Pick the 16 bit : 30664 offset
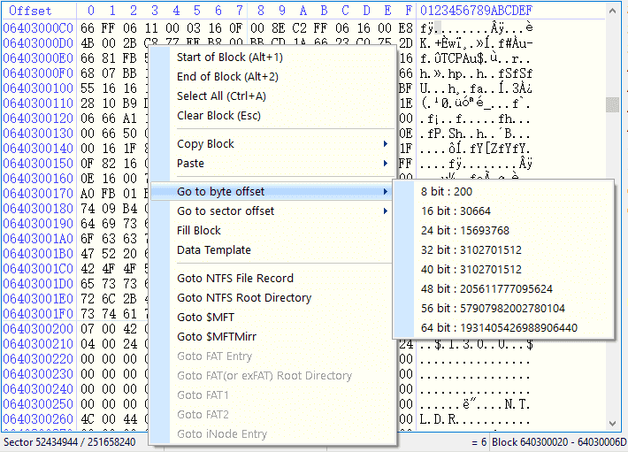Screen dimensions: 628x452 456,211
